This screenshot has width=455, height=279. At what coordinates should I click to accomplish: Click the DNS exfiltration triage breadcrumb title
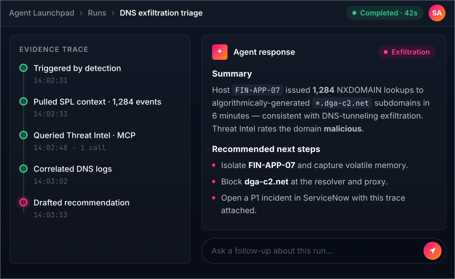pos(161,13)
